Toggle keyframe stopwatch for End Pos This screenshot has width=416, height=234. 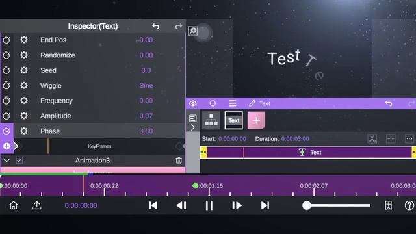6,40
